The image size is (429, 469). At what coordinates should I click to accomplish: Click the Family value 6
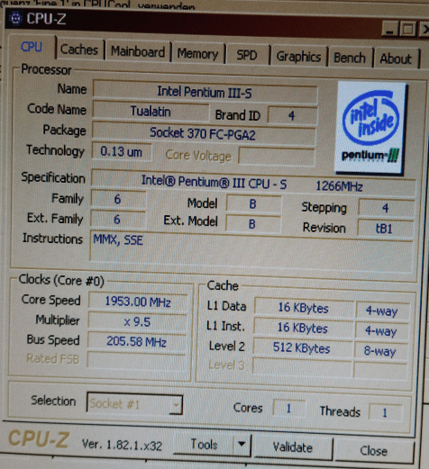click(118, 199)
